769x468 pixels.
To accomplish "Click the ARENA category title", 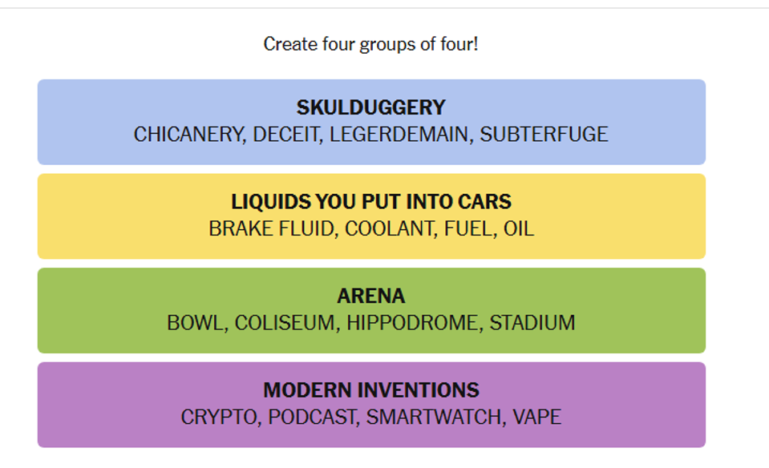I will [x=371, y=296].
